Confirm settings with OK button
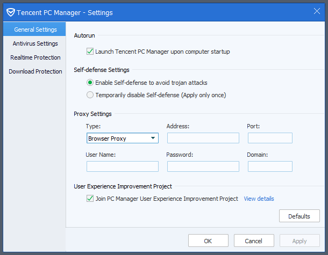This screenshot has width=328, height=255. [208, 241]
